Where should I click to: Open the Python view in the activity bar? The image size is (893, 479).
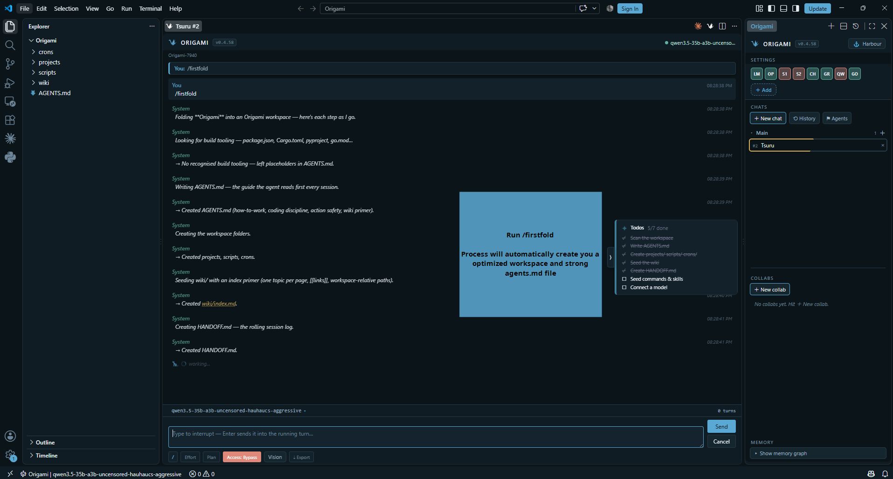(10, 157)
